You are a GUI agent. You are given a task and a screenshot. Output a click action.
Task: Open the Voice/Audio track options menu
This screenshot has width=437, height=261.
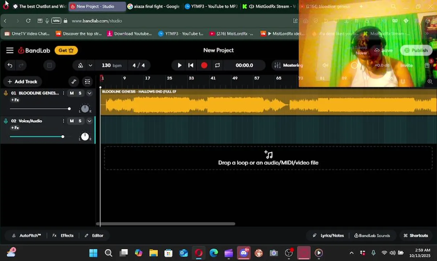64,121
